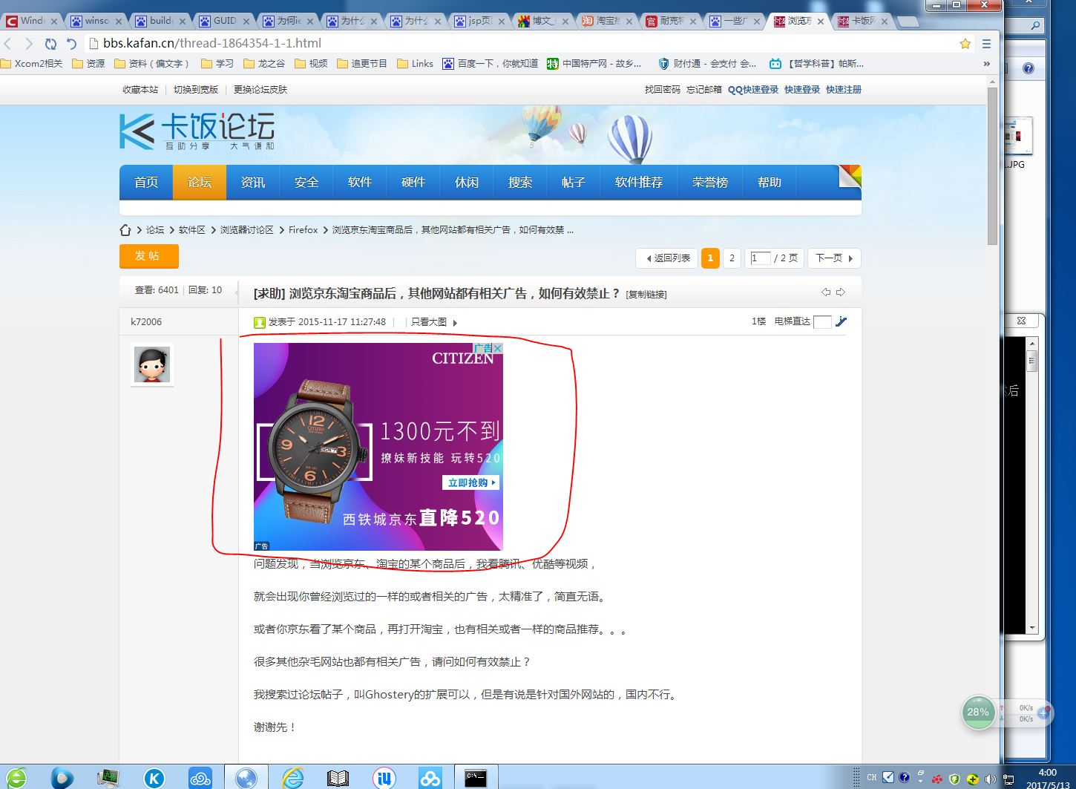Open the blue K taskbar icon

(154, 778)
